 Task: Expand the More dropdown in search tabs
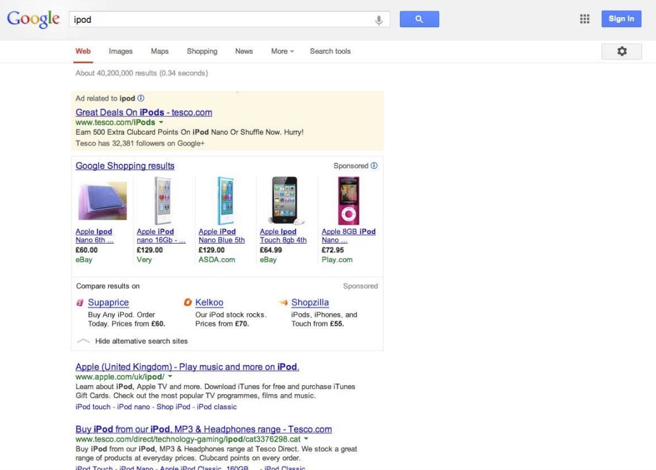point(283,51)
